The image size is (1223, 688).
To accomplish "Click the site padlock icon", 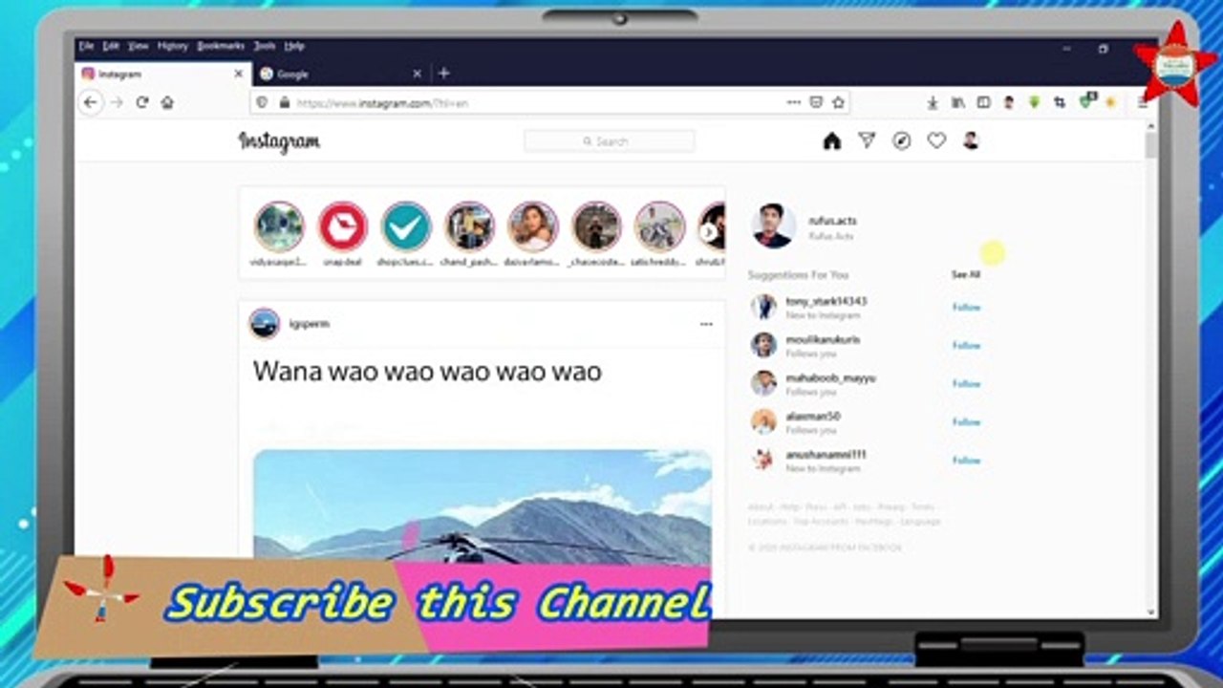I will click(284, 102).
